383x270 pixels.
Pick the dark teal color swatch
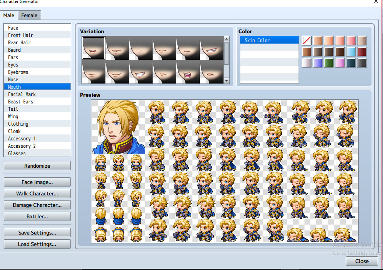tap(351, 63)
